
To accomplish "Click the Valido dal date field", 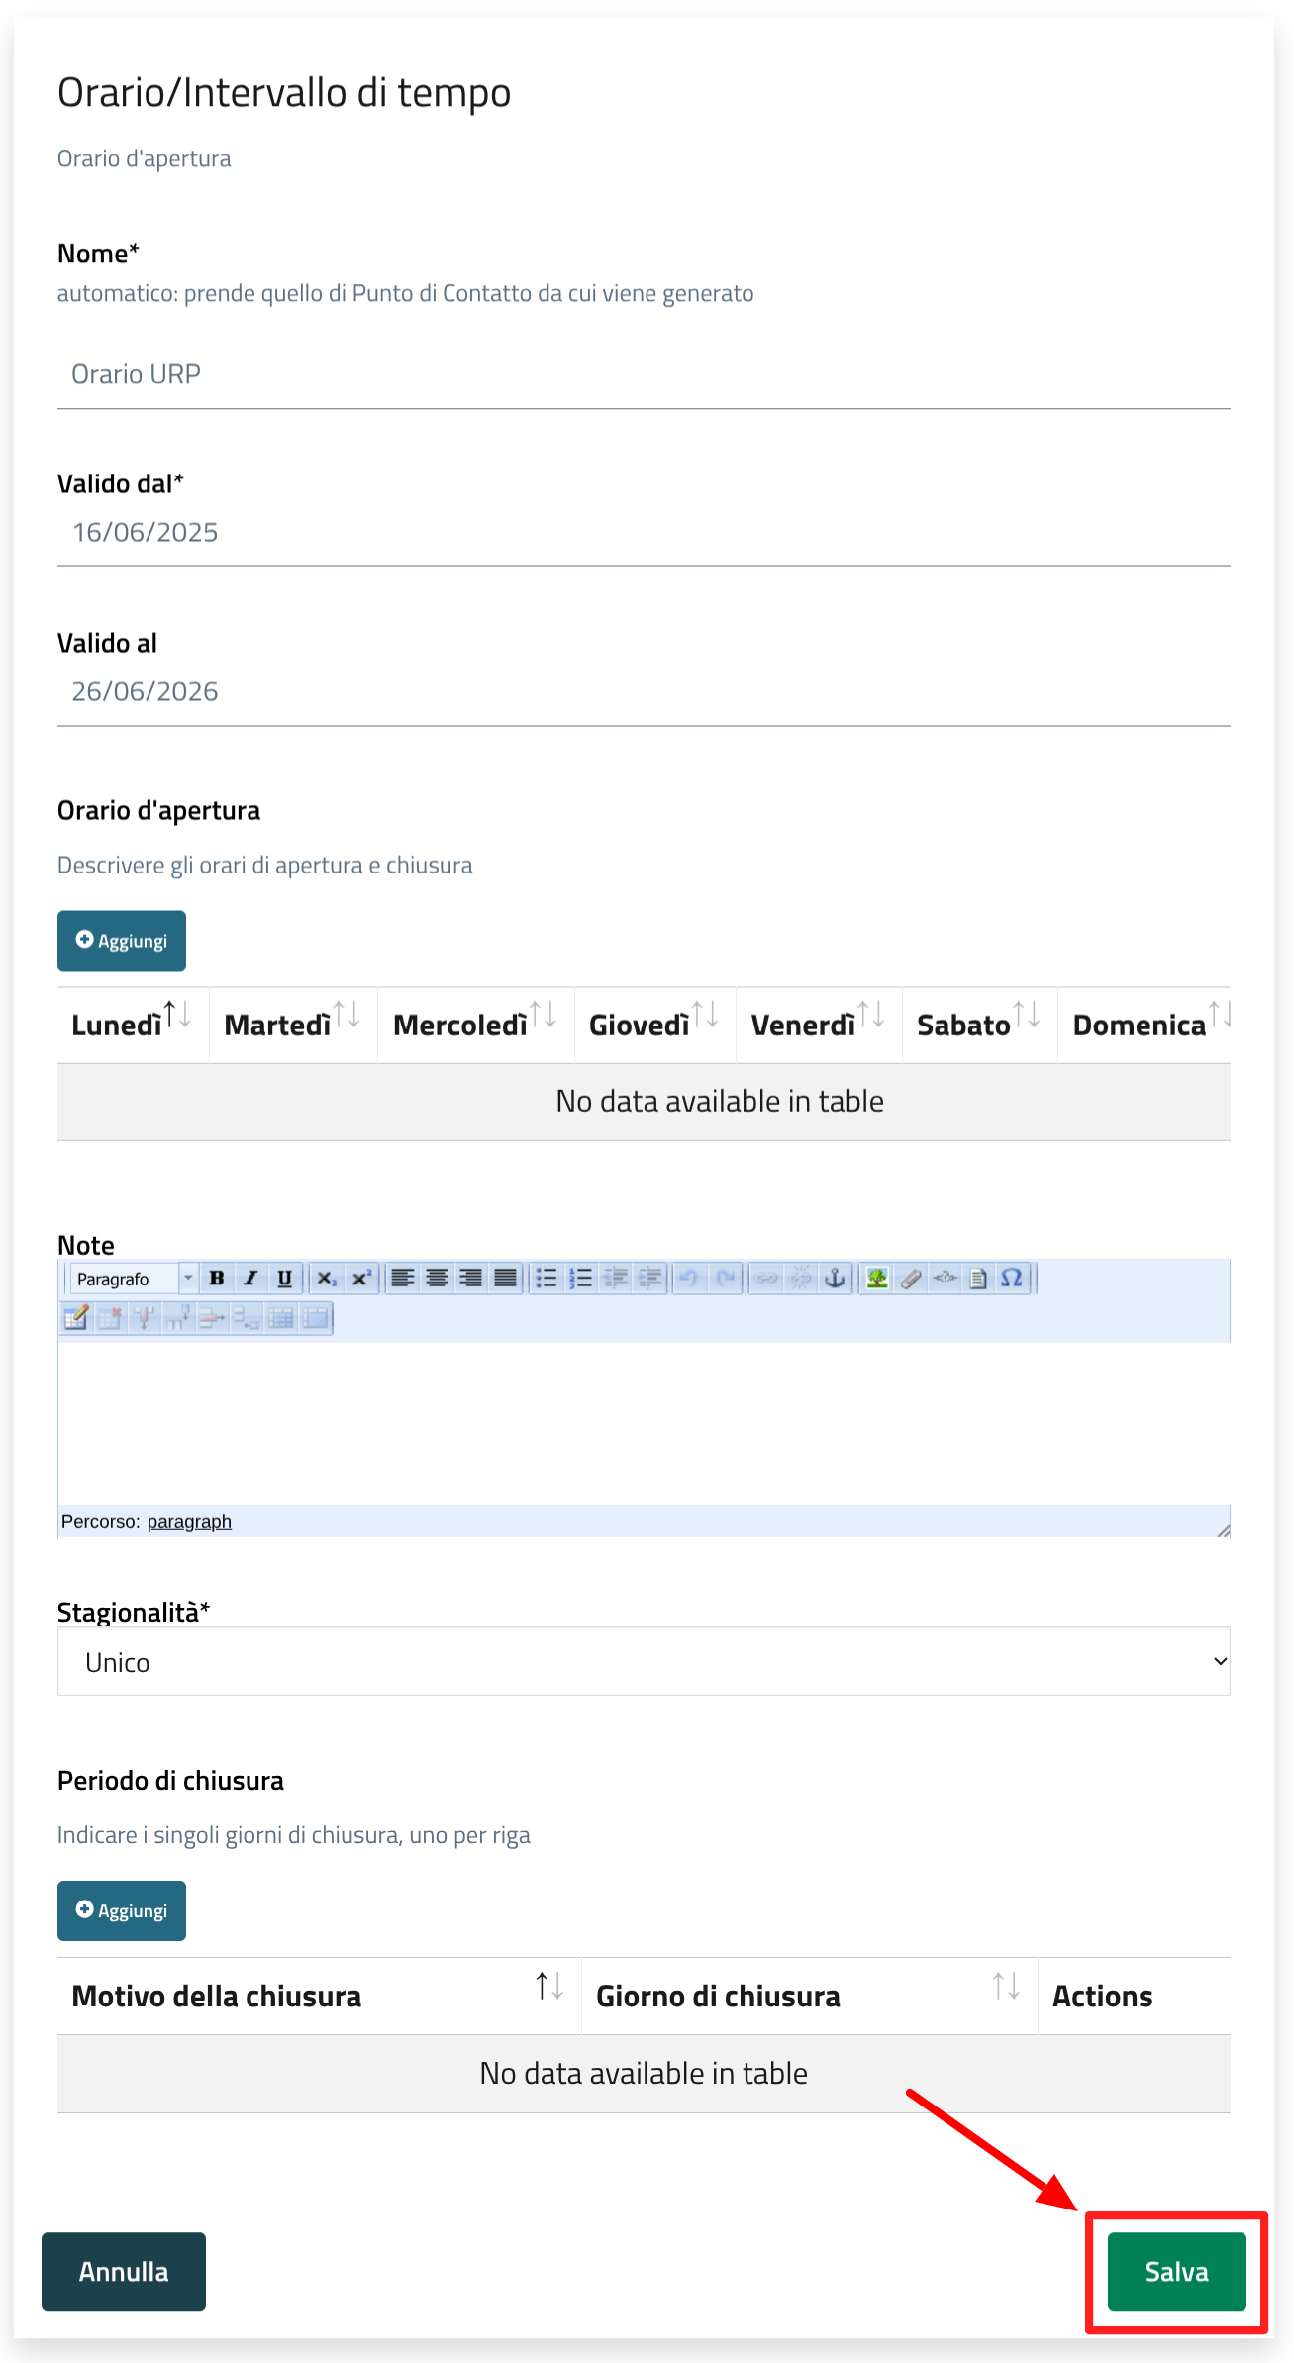I will [644, 533].
